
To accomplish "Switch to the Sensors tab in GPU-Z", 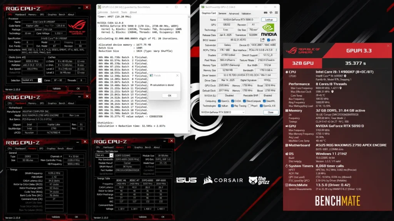I will 222,13.
